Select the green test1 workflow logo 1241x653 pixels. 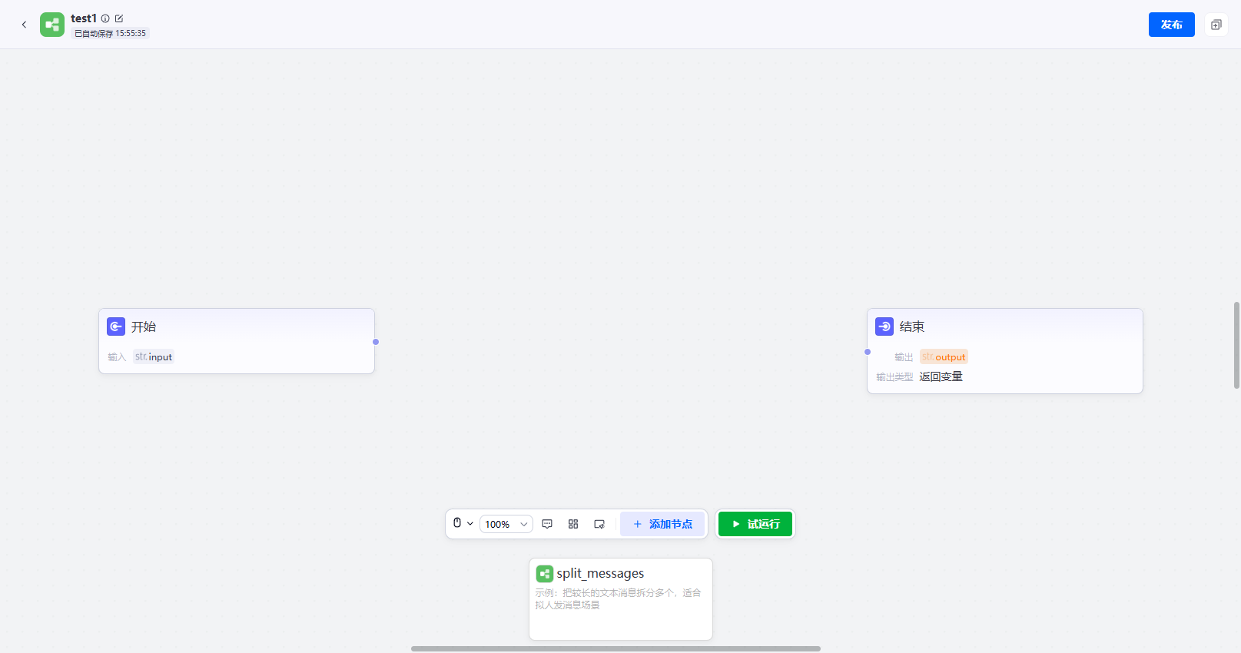tap(52, 25)
